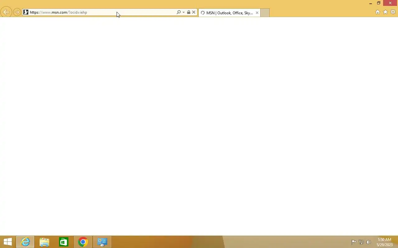Open a new tab

(x=265, y=13)
